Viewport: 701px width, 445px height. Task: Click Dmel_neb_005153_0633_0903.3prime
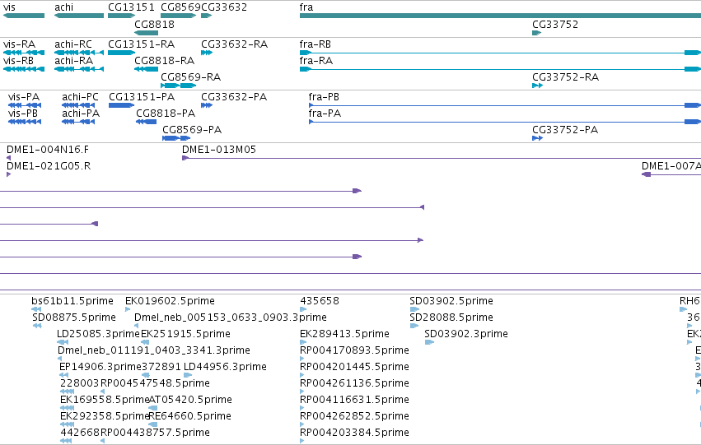[x=137, y=326]
